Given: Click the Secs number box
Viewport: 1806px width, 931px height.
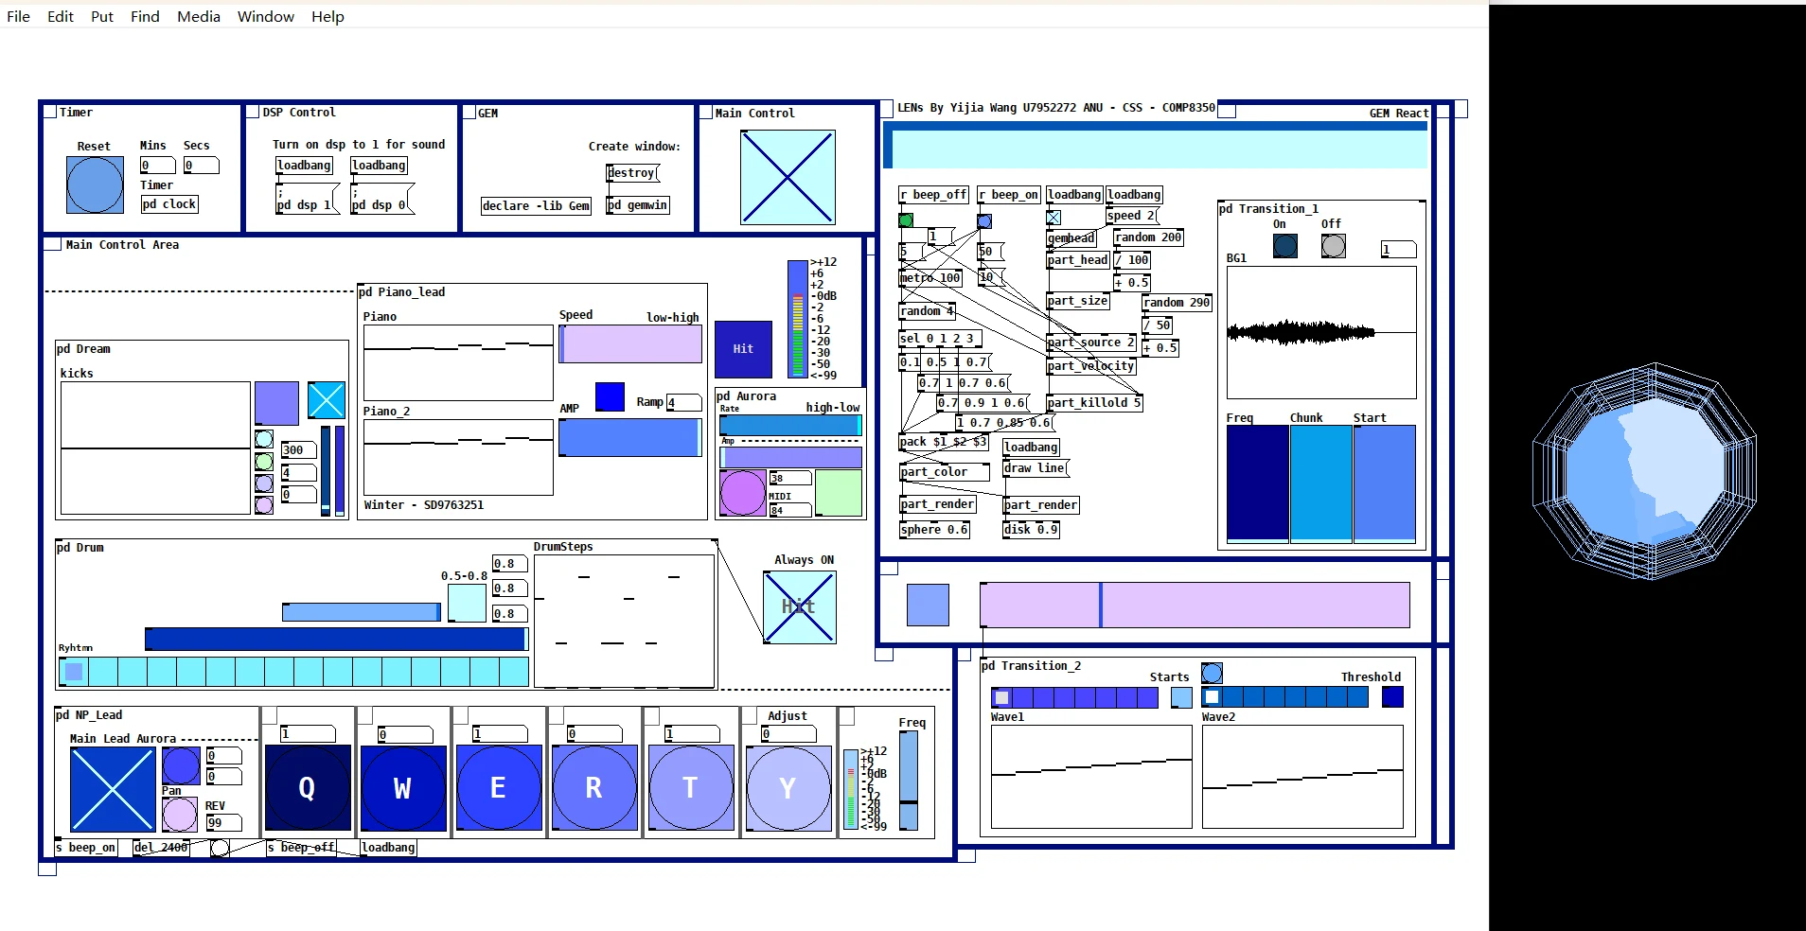Looking at the screenshot, I should click(201, 166).
